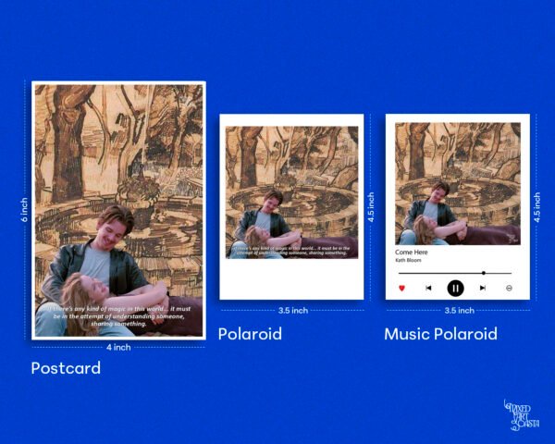
Task: Click the playback progress slider knob
Action: (x=483, y=273)
